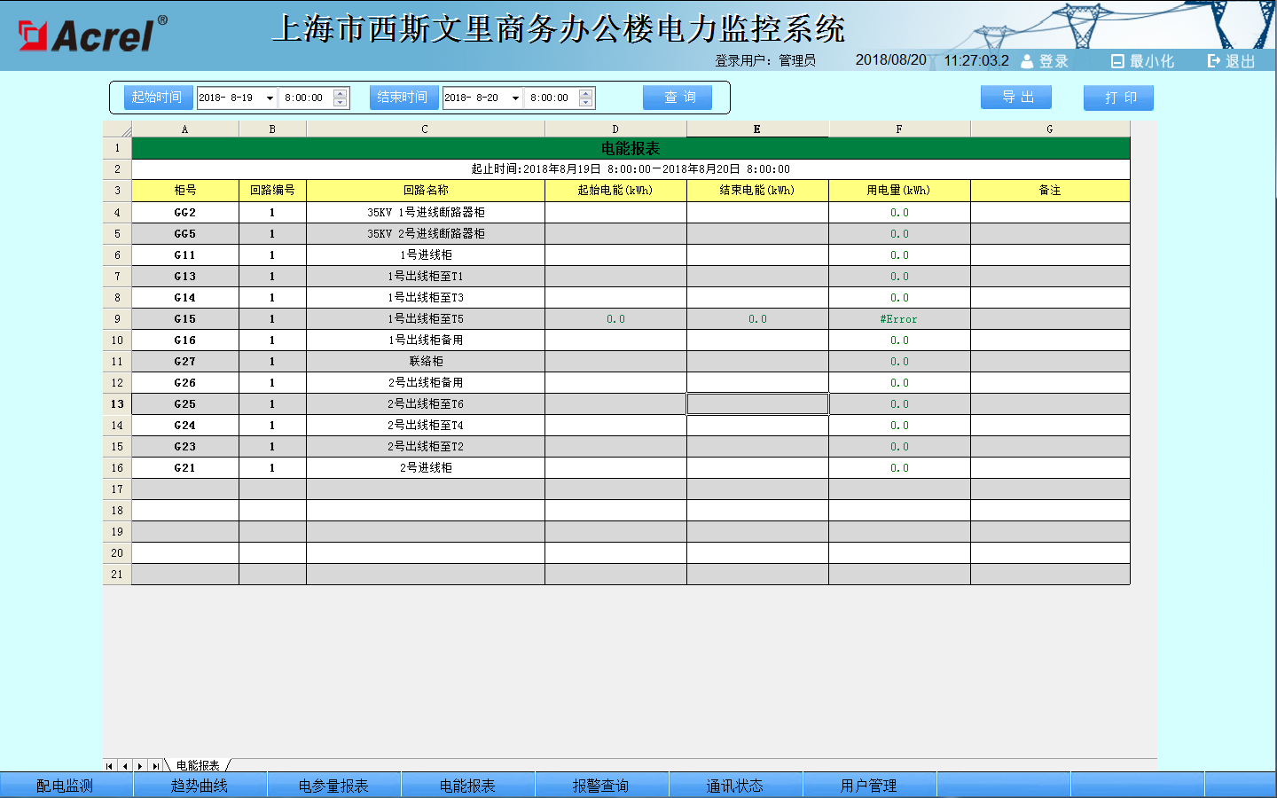
Task: Go to next sheet with tab arrow
Action: [x=140, y=766]
